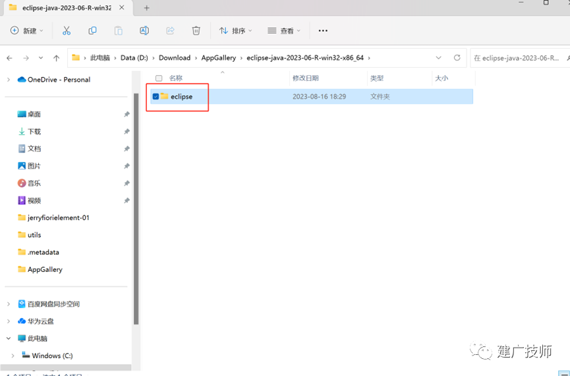Click the Rename icon

[x=144, y=31]
